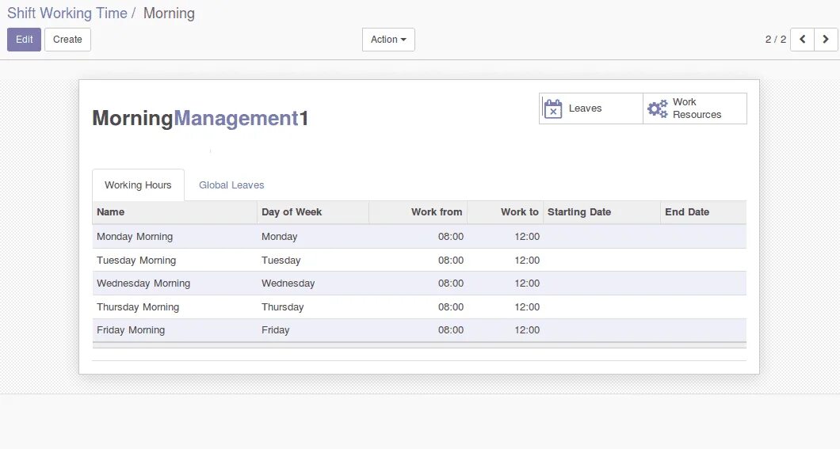The height and width of the screenshot is (449, 840).
Task: Click 08:00 in Tuesday Morning row
Action: (x=451, y=260)
